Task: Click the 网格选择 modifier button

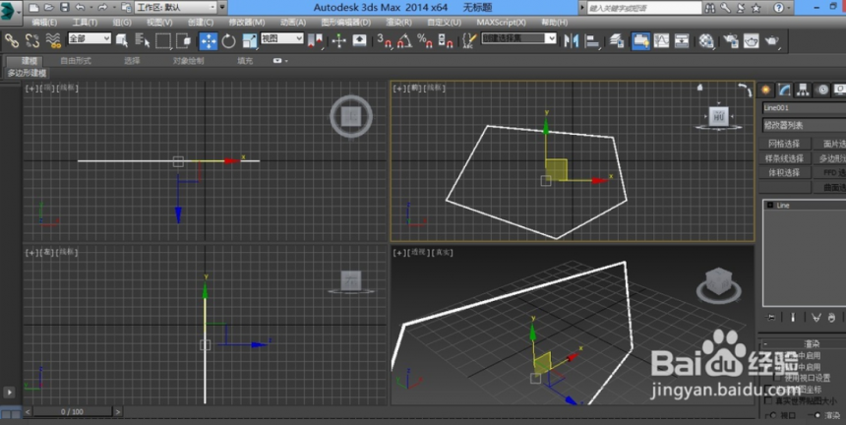Action: [x=784, y=144]
